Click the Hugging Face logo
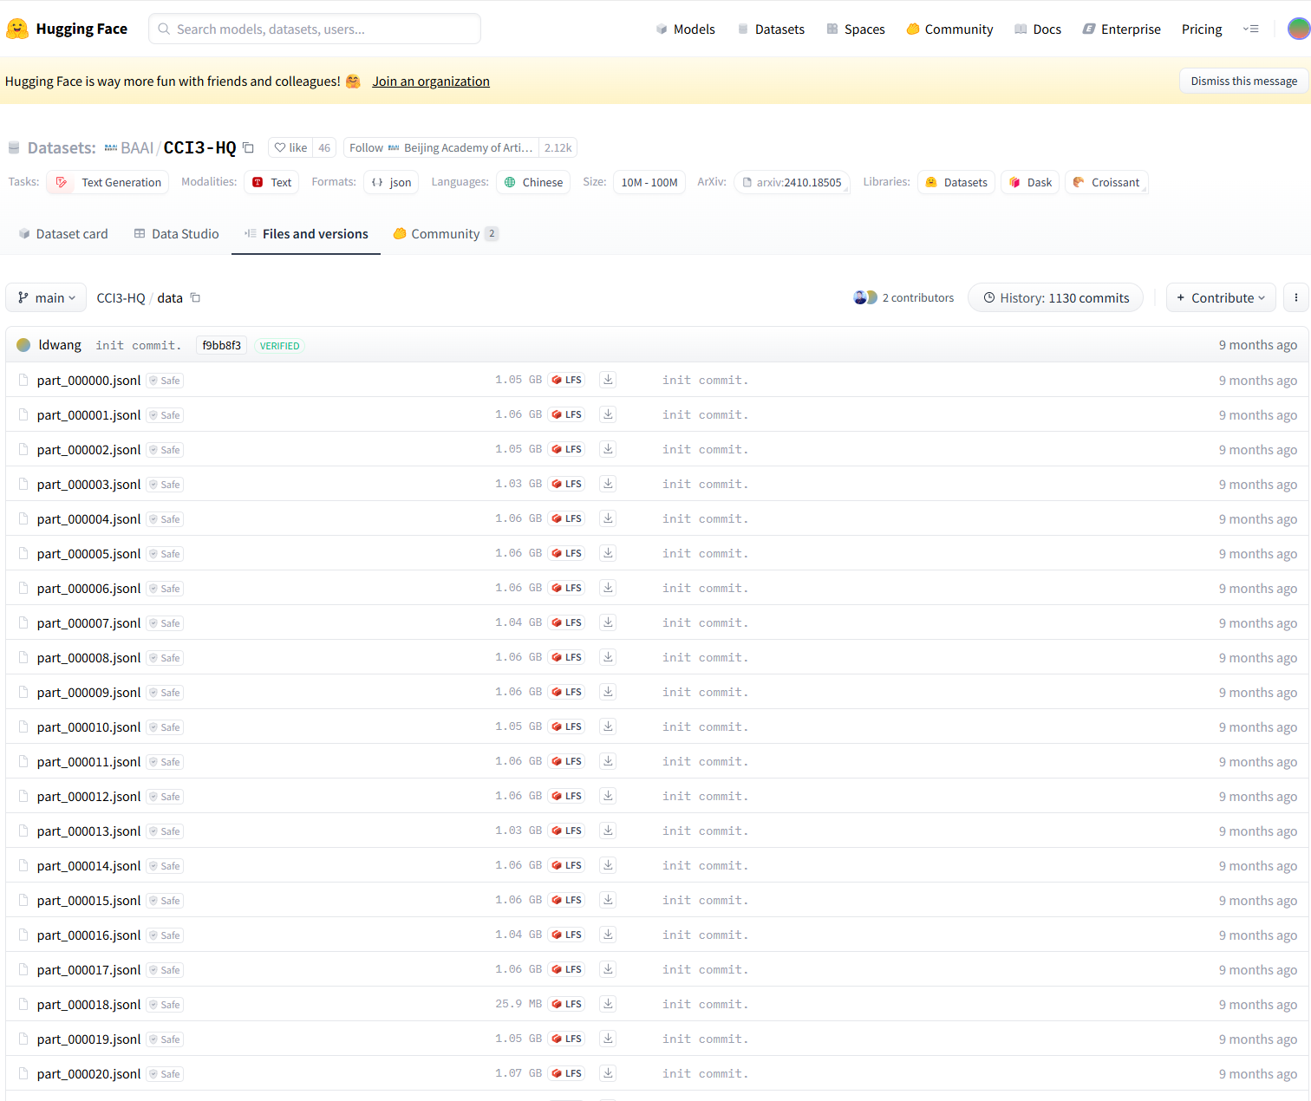Image resolution: width=1311 pixels, height=1101 pixels. click(67, 29)
